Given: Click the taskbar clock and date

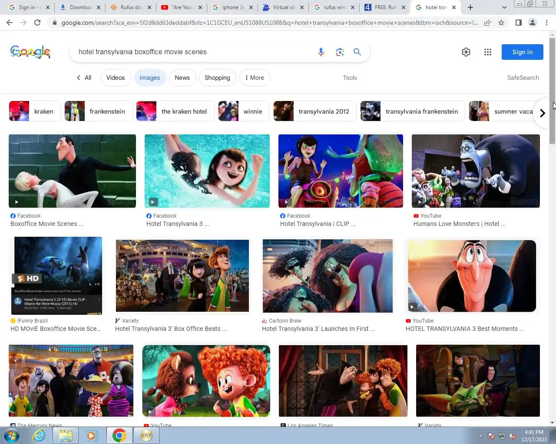Looking at the screenshot, I should click(x=534, y=436).
